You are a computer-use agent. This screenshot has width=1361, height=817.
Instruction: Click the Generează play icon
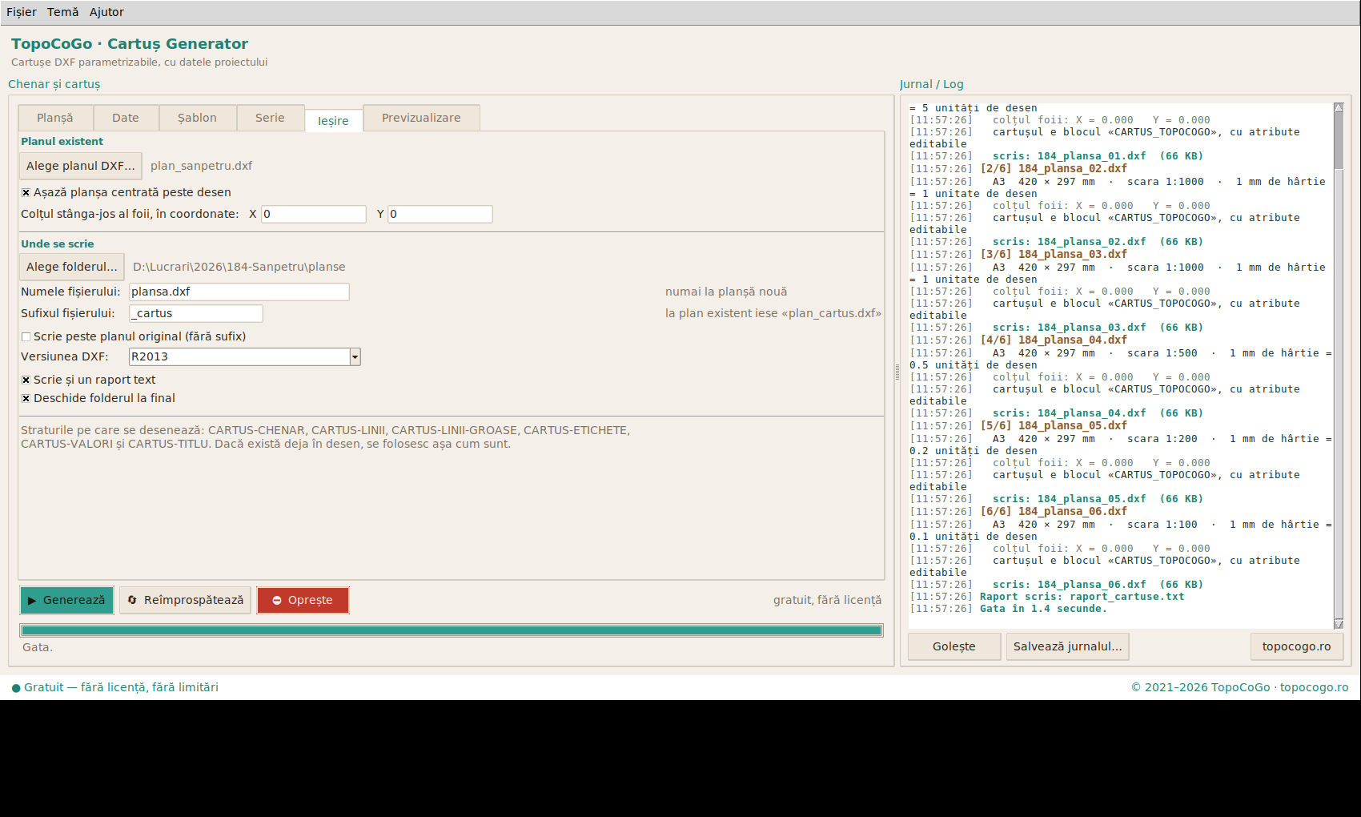point(32,601)
